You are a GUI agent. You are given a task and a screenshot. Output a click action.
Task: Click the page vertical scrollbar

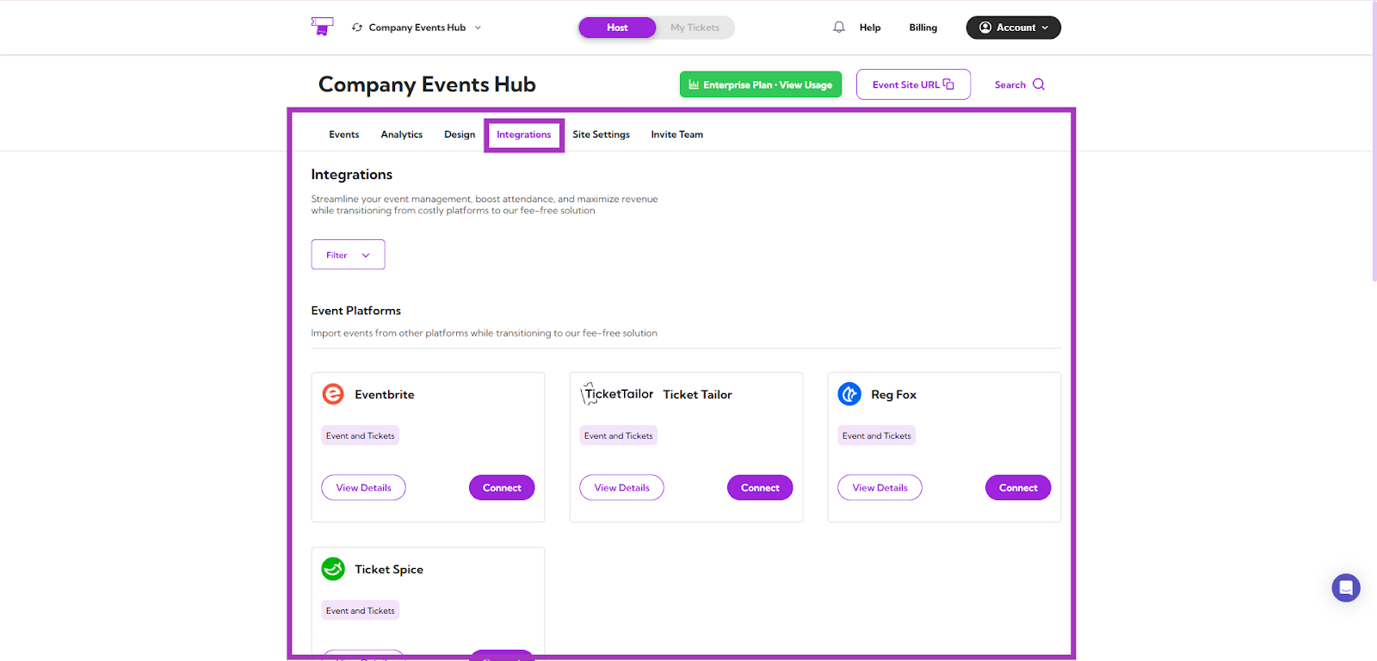(1374, 142)
